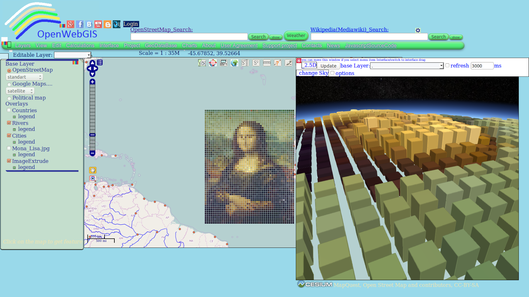Select OpenStreetMap base layer radio
The height and width of the screenshot is (297, 529).
(x=9, y=71)
